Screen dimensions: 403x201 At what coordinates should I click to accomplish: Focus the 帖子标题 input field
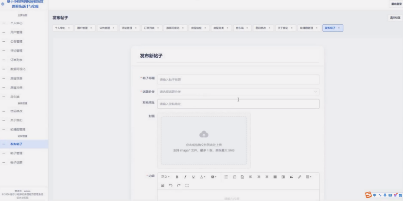click(238, 80)
